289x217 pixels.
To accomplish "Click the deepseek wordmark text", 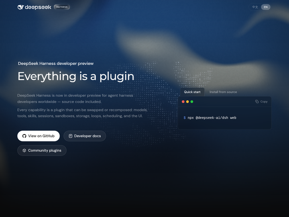I will 38,7.
